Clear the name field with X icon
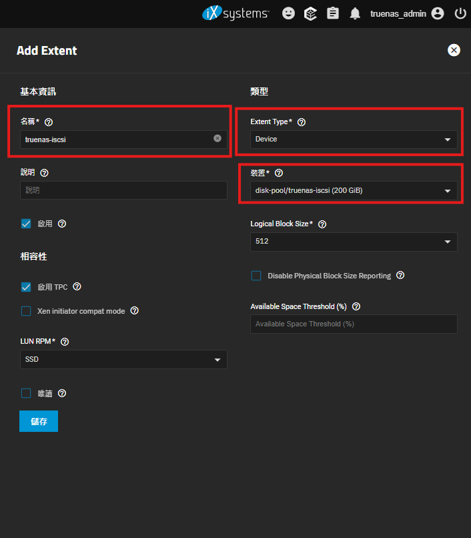 [x=217, y=139]
